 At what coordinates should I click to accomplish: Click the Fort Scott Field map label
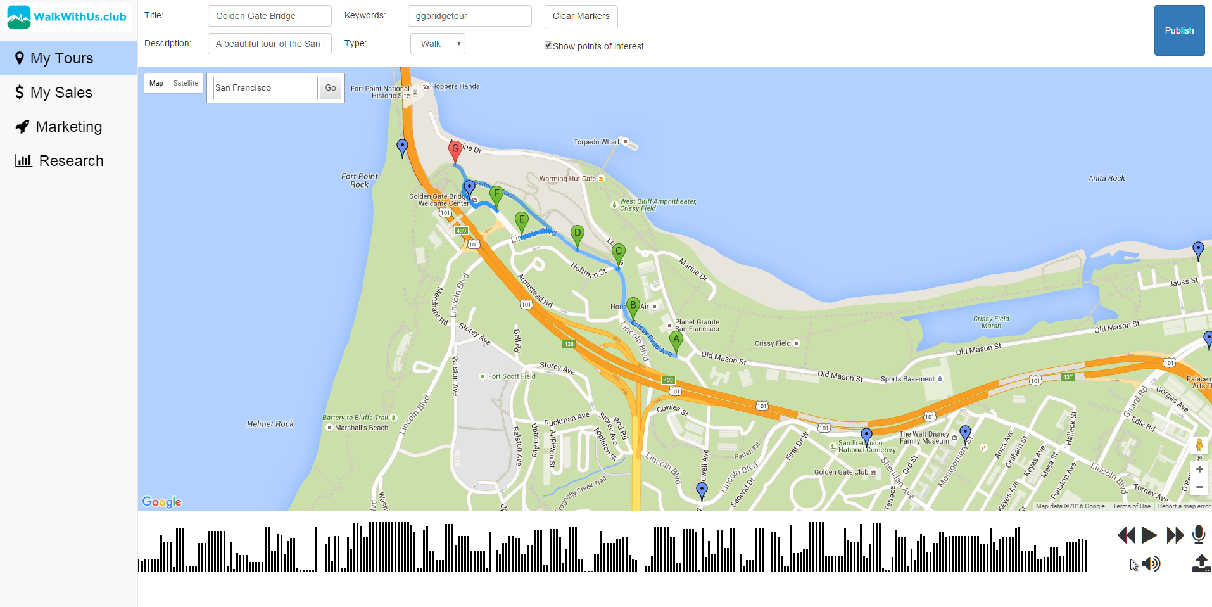[512, 376]
